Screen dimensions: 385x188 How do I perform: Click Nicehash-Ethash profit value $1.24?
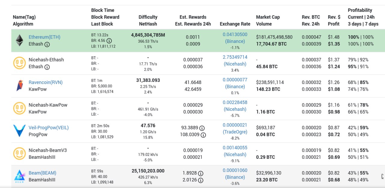[334, 67]
